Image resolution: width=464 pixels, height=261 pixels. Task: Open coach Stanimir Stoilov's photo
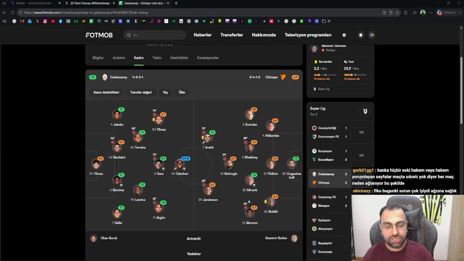[294, 238]
